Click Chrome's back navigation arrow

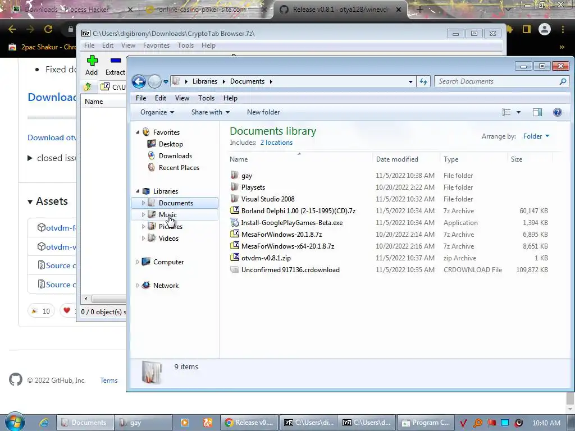tap(12, 29)
